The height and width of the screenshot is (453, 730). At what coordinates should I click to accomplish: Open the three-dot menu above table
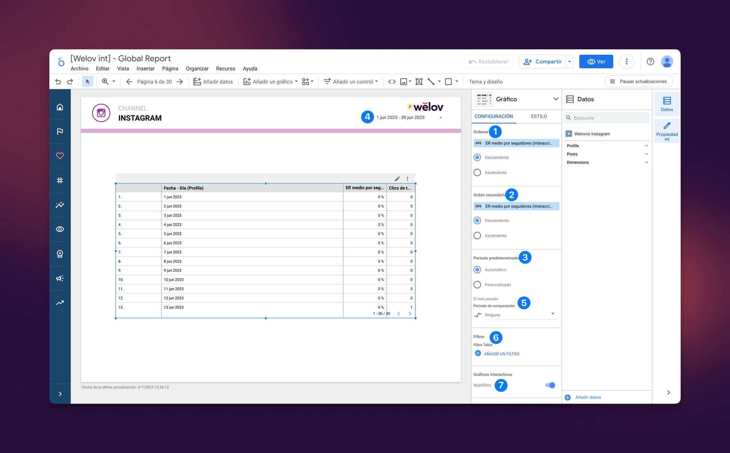pos(408,179)
